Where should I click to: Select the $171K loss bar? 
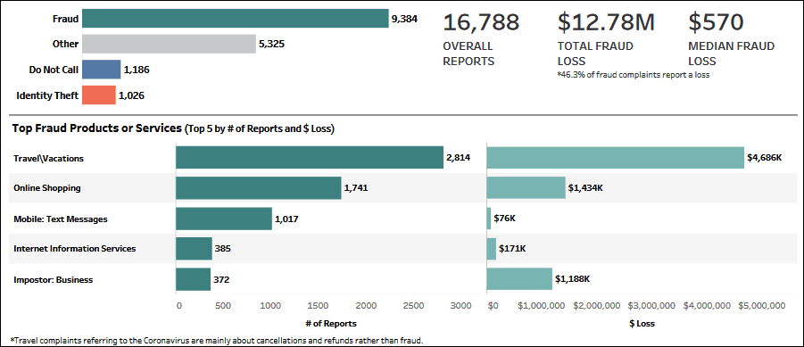coord(491,249)
